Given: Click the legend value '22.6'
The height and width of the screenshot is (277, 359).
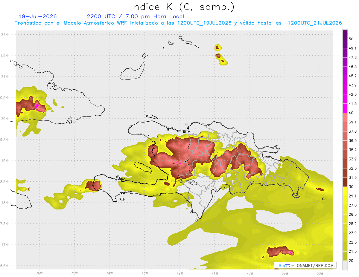Looking at the screenshot, I should pyautogui.click(x=353, y=242).
